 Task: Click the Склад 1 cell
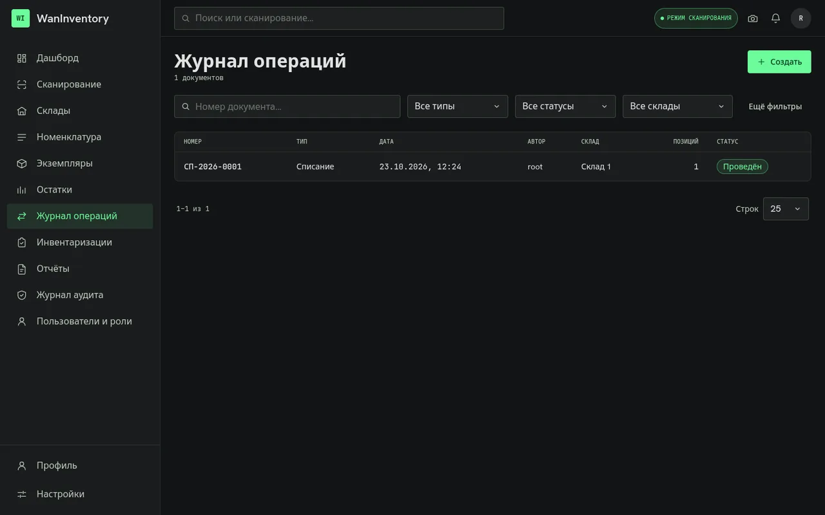click(x=596, y=167)
